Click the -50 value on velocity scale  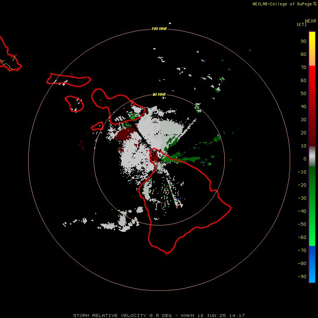(302, 224)
